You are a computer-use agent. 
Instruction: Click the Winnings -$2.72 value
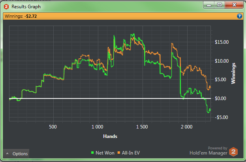pyautogui.click(x=30, y=16)
